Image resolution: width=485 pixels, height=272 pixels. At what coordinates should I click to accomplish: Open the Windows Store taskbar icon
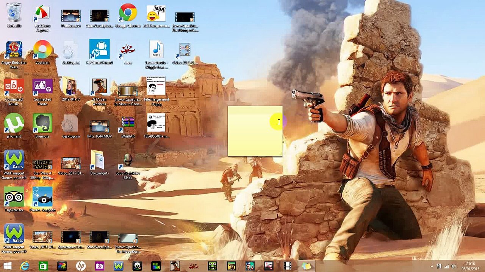43,266
